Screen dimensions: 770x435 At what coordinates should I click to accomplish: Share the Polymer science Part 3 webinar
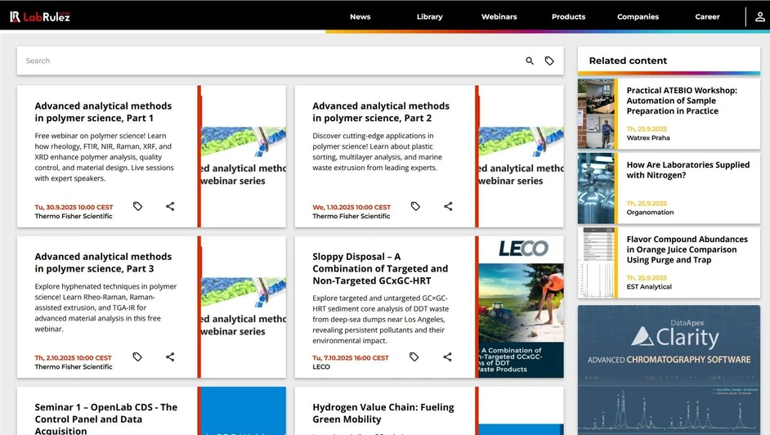tap(170, 357)
